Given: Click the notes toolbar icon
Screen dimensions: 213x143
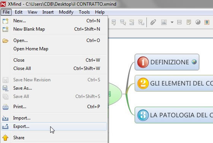Looking at the screenshot, I should [189, 22].
